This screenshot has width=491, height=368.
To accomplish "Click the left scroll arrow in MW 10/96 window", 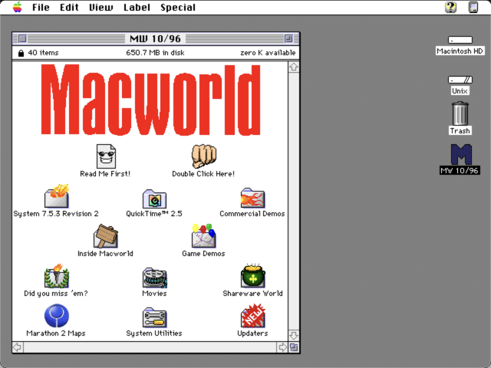I will (18, 347).
